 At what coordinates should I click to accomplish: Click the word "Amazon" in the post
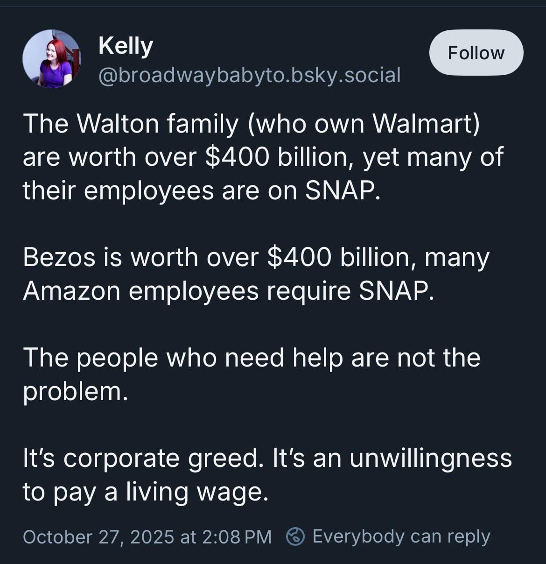click(x=71, y=291)
